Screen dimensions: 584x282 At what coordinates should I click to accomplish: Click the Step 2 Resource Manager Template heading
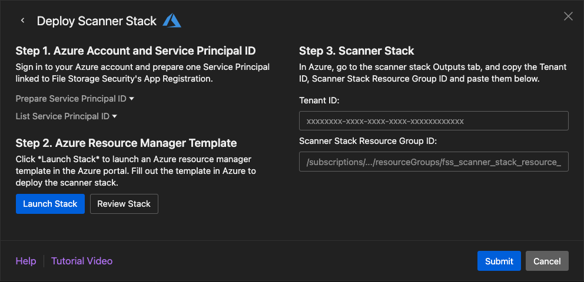tap(126, 143)
